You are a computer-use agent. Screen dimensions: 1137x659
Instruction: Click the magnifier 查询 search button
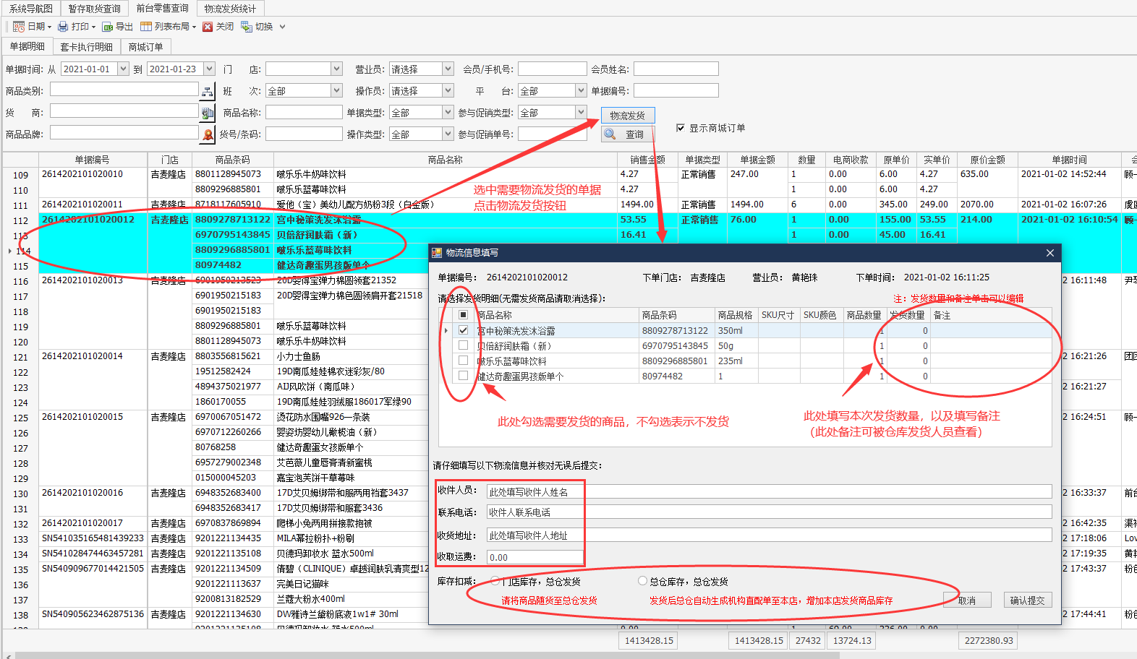pos(627,134)
